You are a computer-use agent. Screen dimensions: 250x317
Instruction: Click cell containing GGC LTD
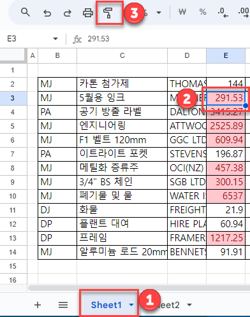(x=187, y=140)
